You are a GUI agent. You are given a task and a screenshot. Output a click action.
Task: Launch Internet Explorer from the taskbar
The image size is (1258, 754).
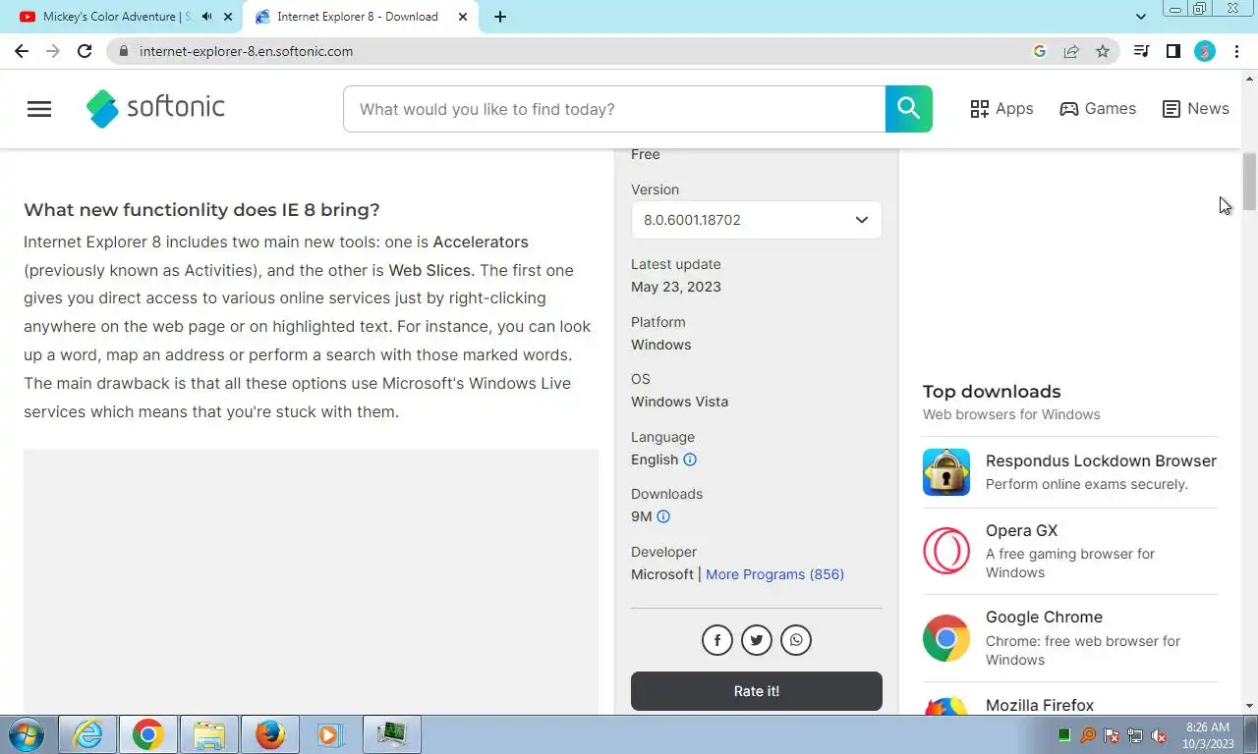click(88, 734)
